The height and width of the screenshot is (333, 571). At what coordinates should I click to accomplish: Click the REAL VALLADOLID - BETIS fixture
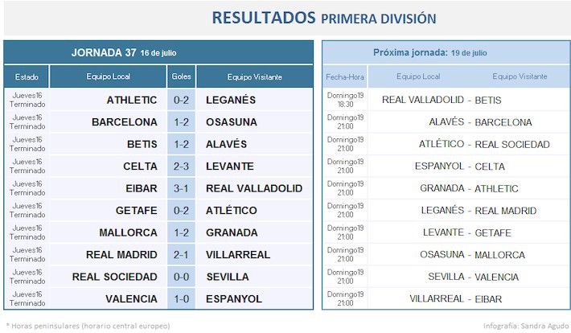tap(442, 100)
